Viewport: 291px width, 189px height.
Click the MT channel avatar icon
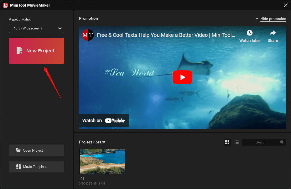(88, 35)
